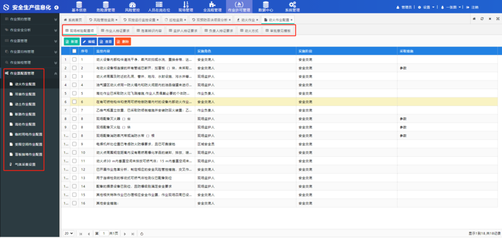The width and height of the screenshot is (502, 238).
Task: Open the 设置 dropdown in top bar
Action: [x=427, y=7]
